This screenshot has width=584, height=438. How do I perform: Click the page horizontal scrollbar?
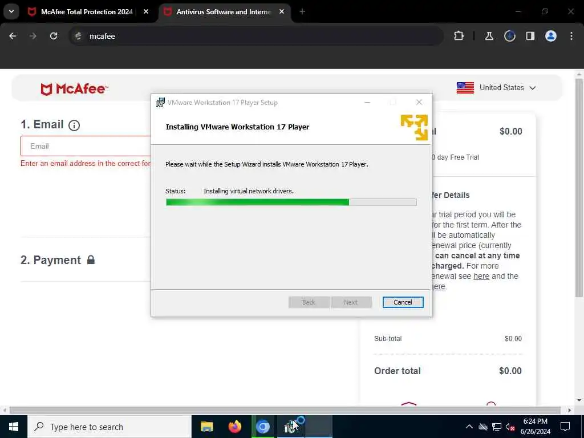[x=285, y=410]
